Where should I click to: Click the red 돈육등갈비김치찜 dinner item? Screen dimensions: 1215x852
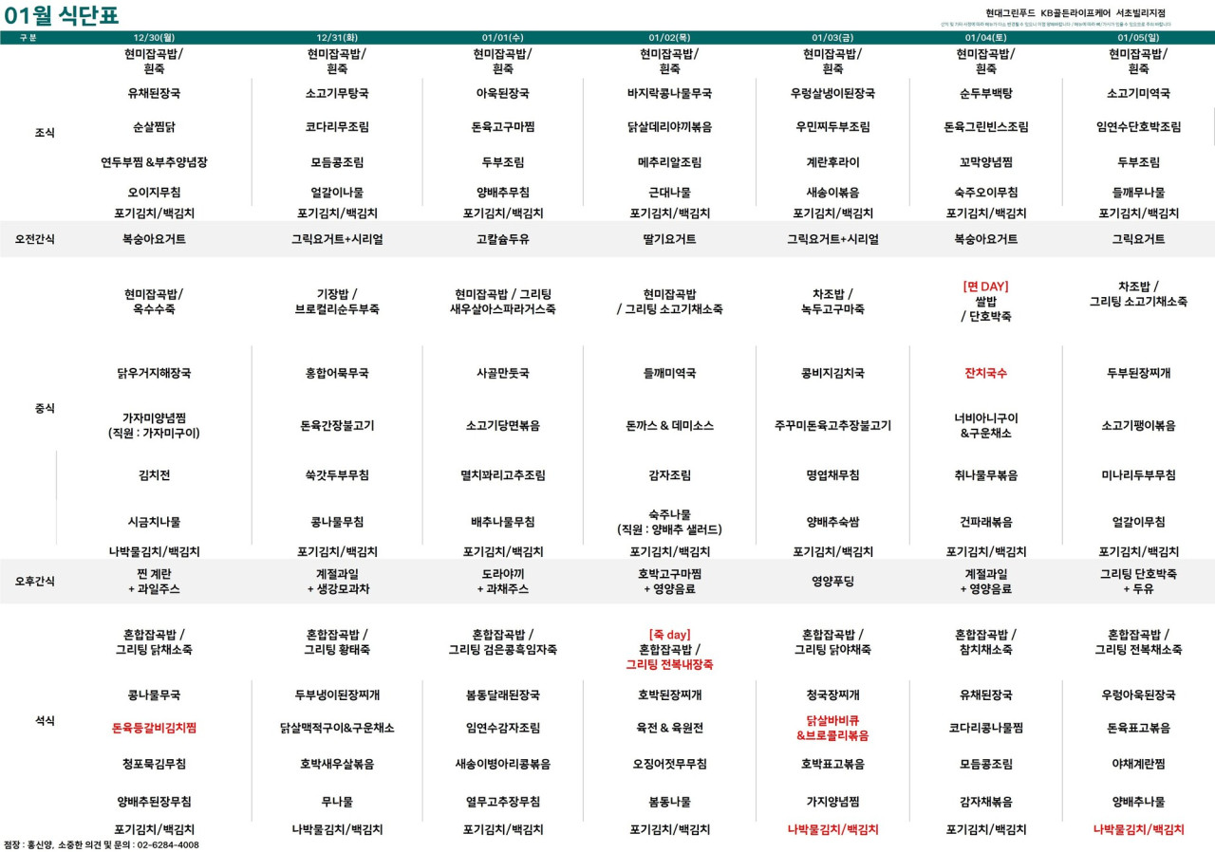click(x=154, y=728)
